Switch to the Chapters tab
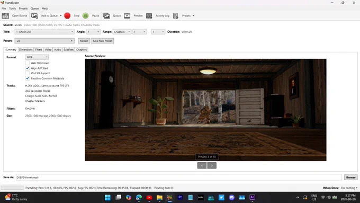 coord(82,50)
